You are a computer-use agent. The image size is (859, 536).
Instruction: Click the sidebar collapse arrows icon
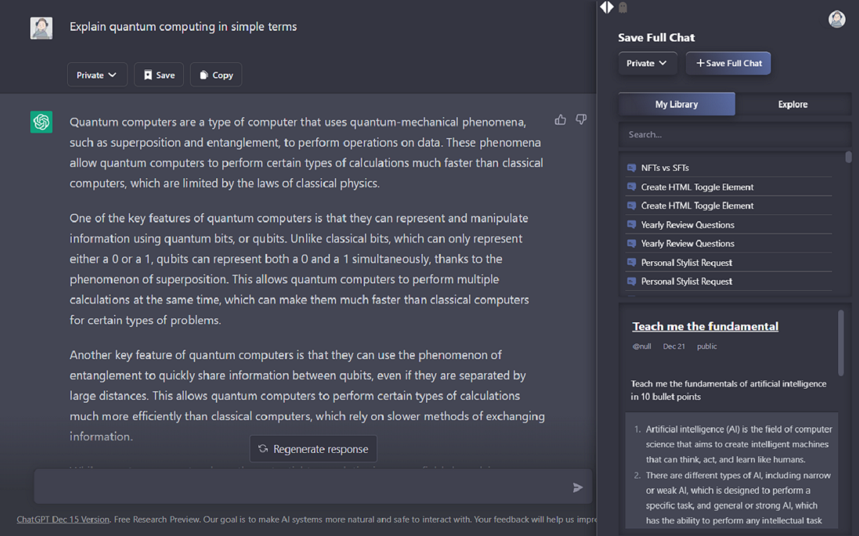607,7
